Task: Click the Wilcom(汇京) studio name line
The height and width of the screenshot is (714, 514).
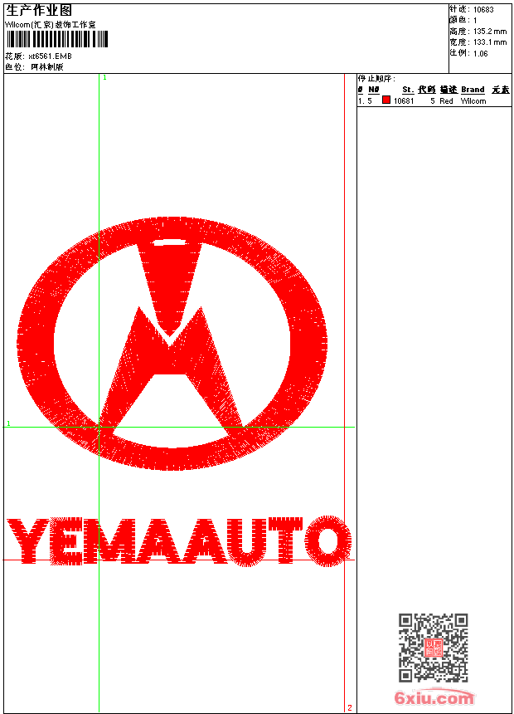Action: (51, 25)
